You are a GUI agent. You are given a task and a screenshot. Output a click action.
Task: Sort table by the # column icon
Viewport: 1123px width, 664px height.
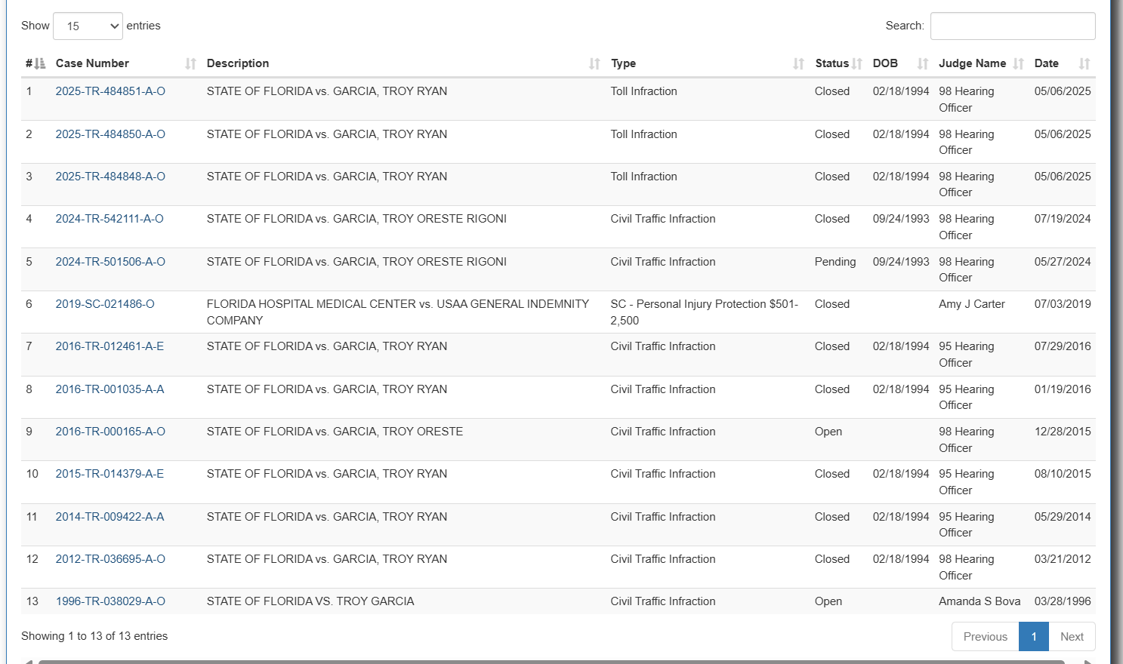pyautogui.click(x=40, y=64)
